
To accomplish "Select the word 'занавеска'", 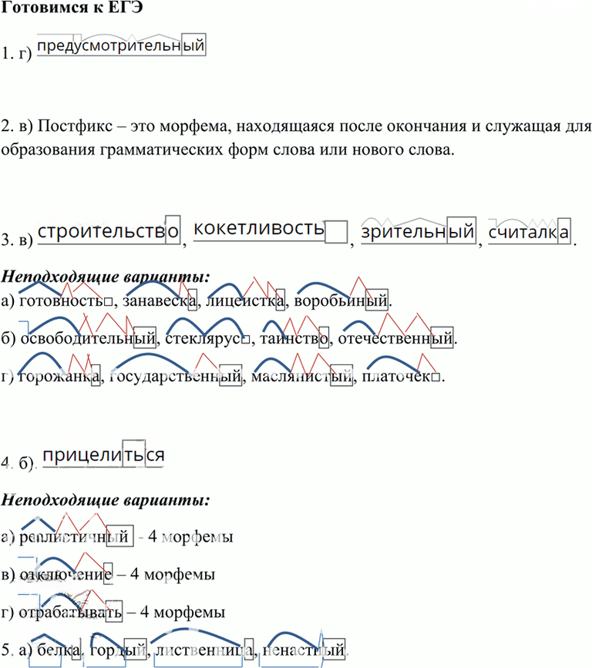I will (x=160, y=300).
